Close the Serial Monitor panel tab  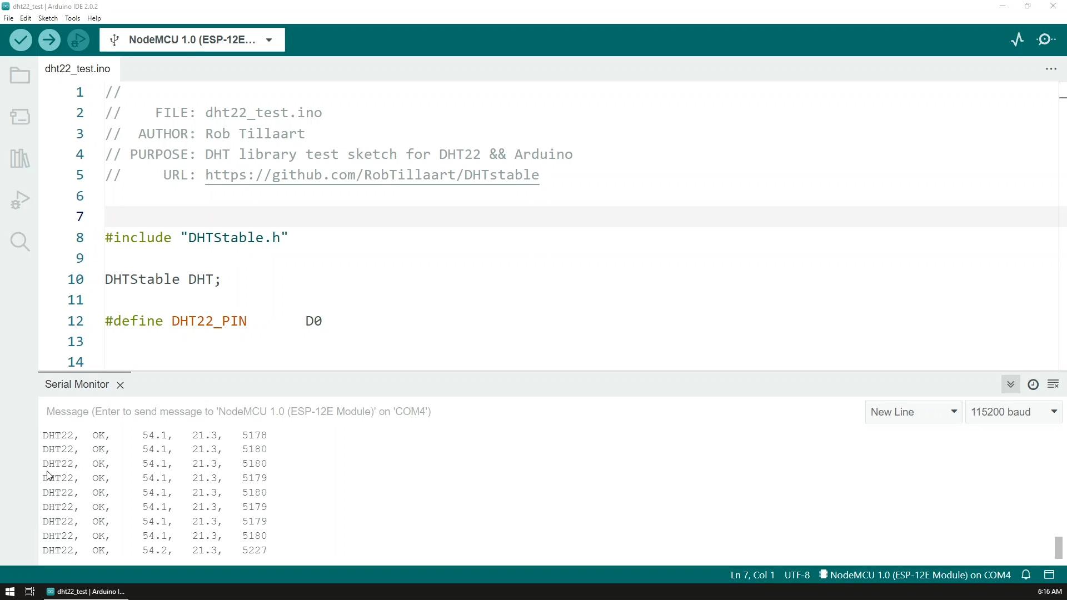pyautogui.click(x=120, y=385)
